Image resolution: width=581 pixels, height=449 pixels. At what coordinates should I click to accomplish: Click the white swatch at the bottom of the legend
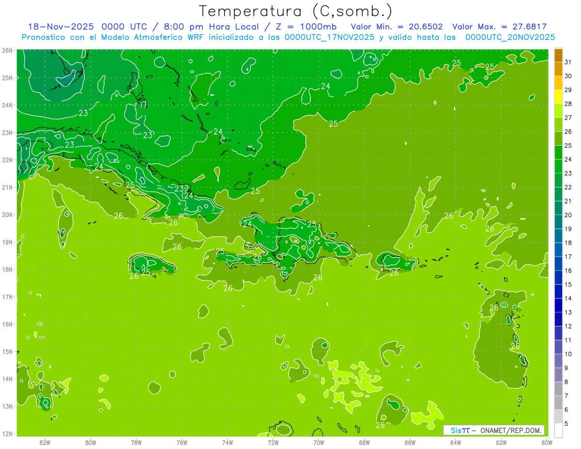coord(558,430)
